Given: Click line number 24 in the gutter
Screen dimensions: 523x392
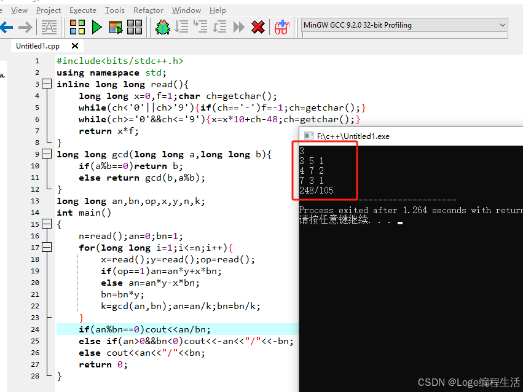Looking at the screenshot, I should pos(35,329).
